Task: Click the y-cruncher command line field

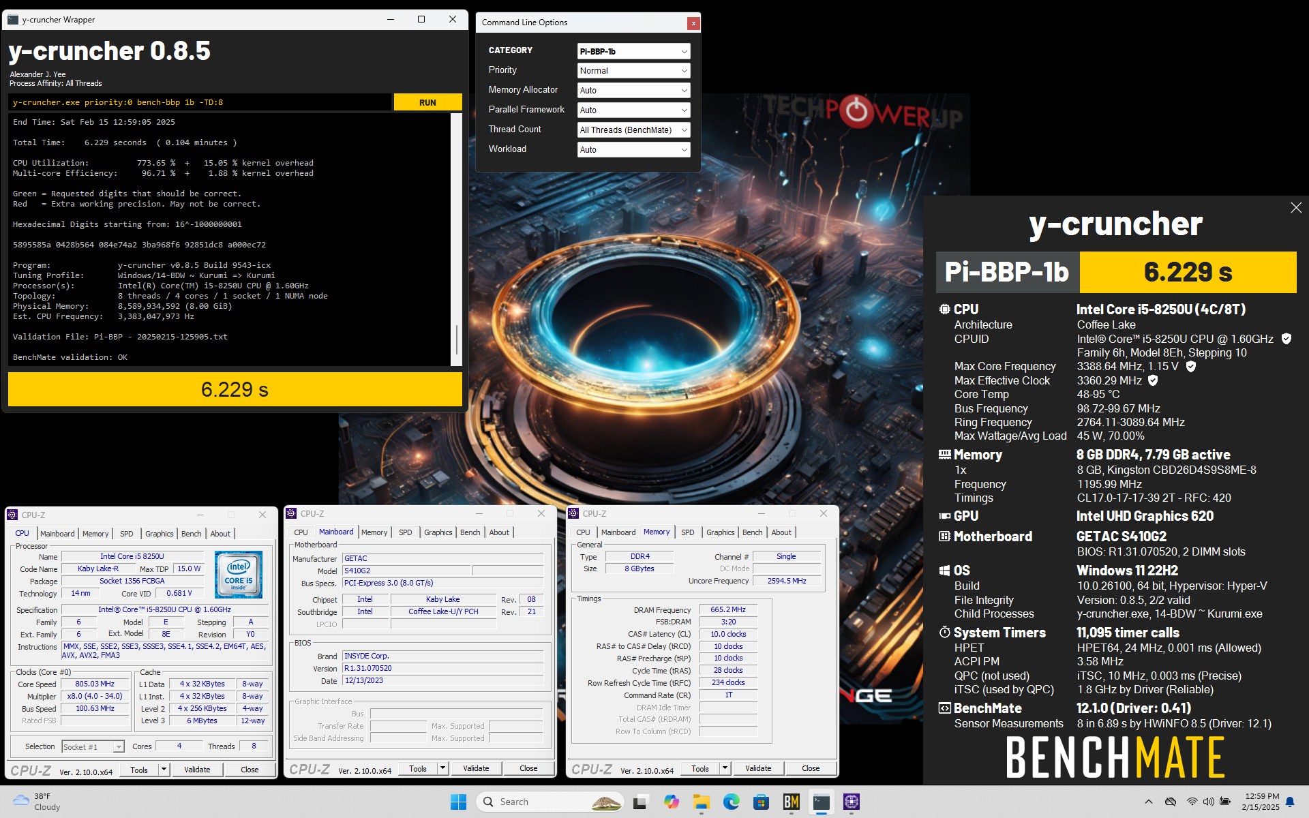Action: point(200,102)
